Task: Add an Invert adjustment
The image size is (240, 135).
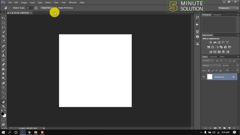Action: [211, 52]
